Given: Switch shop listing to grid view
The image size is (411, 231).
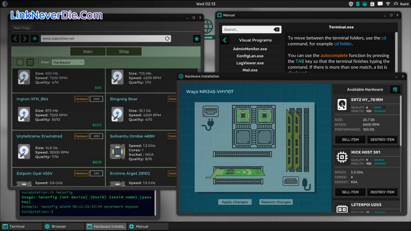Looking at the screenshot, I should click(20, 62).
